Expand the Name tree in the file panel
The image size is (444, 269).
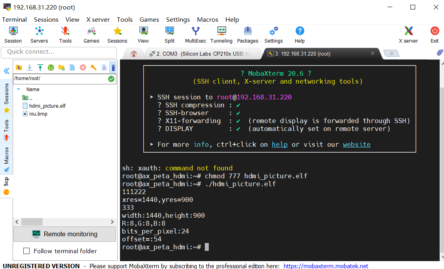18,89
